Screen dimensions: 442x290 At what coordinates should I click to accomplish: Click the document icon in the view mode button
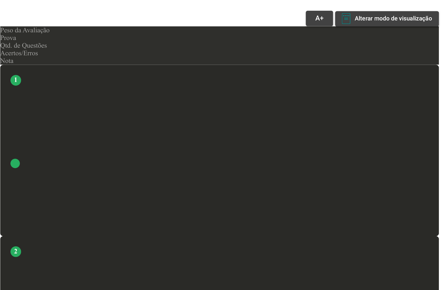click(x=346, y=19)
